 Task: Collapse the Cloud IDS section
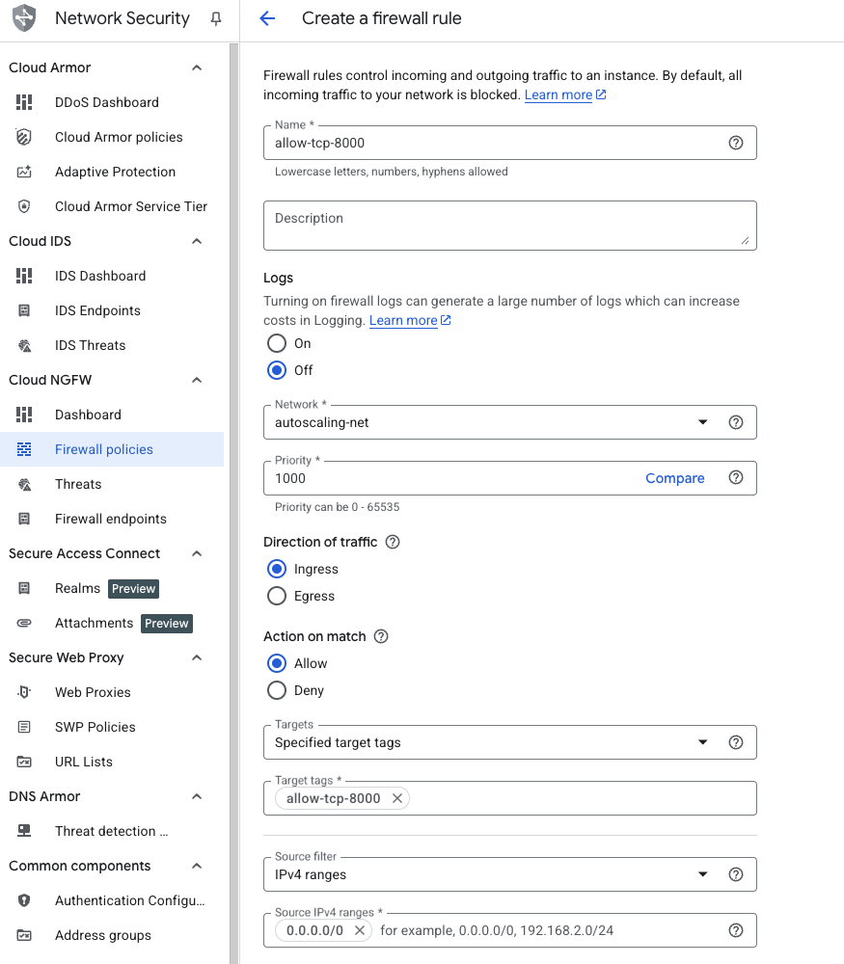(197, 241)
